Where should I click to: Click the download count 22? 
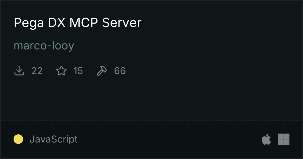pos(37,71)
